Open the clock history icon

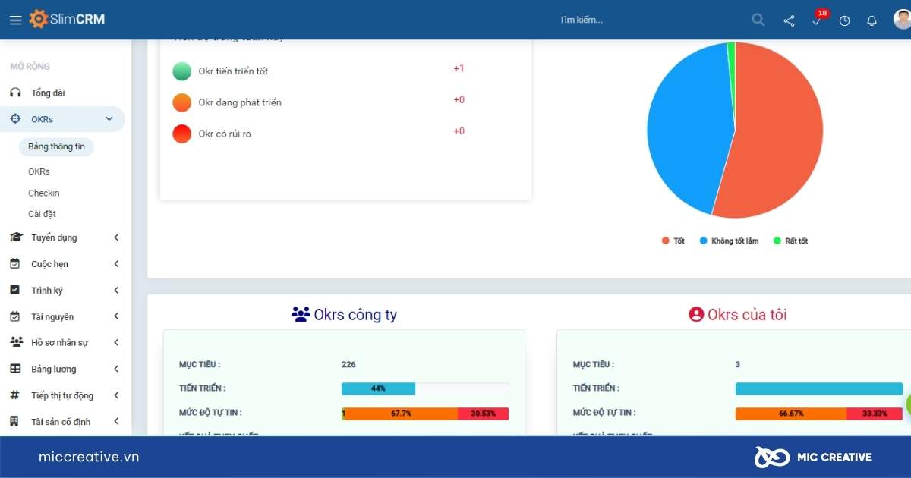(x=844, y=20)
